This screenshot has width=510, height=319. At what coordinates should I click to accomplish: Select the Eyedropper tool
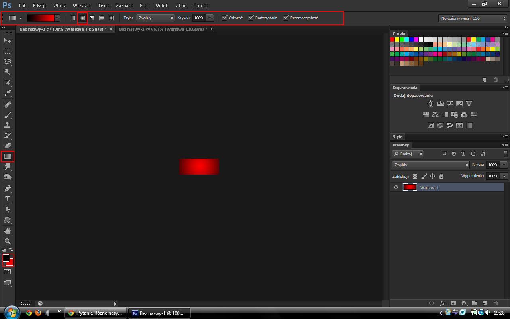point(8,93)
